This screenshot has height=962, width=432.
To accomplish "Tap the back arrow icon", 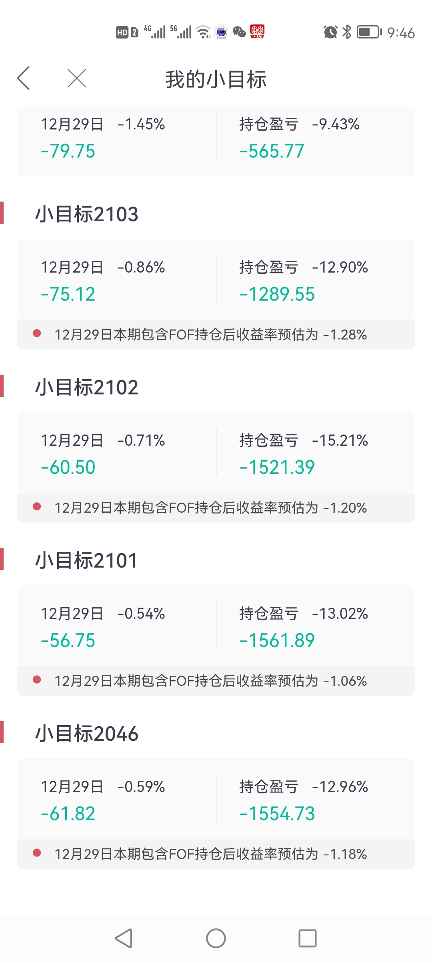I will click(x=24, y=78).
